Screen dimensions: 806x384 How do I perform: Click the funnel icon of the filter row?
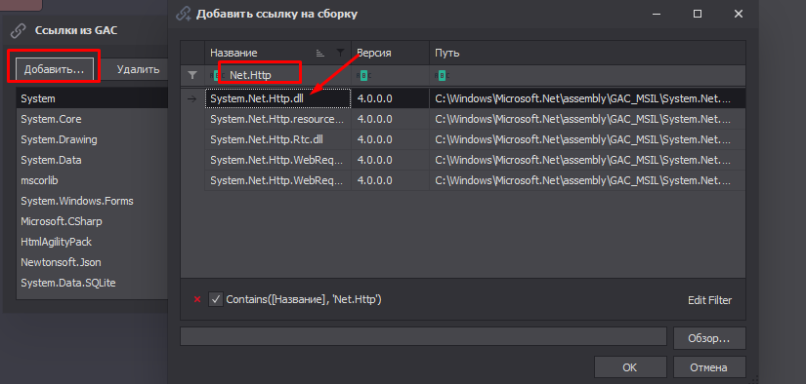[x=192, y=75]
